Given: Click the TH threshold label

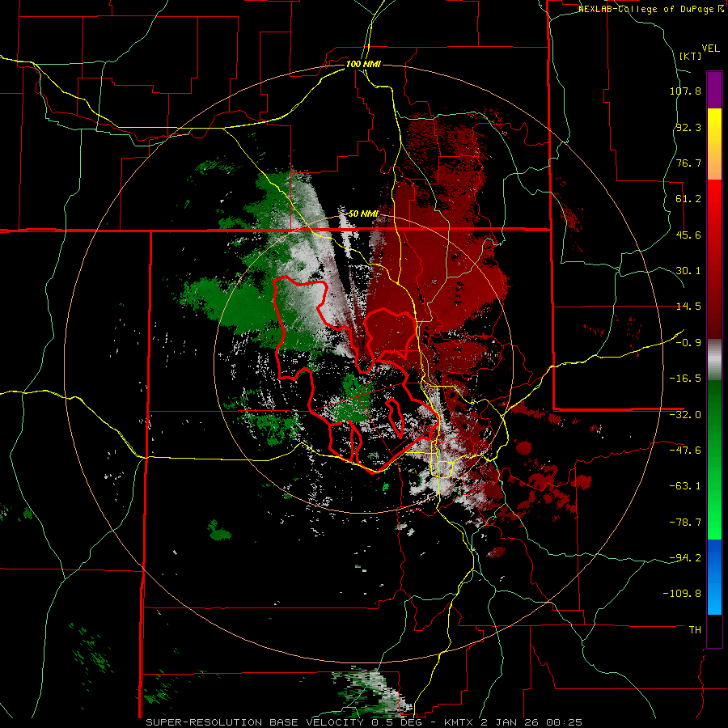Looking at the screenshot, I should [x=695, y=629].
